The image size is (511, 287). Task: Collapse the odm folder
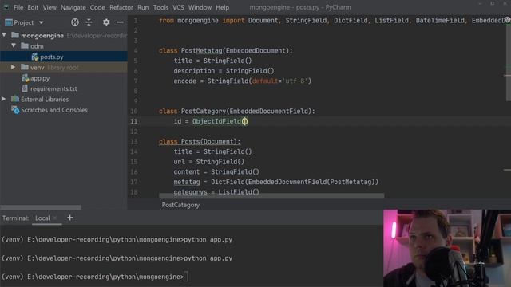(x=14, y=45)
